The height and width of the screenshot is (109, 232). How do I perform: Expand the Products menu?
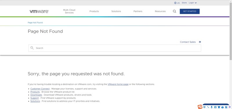pos(94,11)
